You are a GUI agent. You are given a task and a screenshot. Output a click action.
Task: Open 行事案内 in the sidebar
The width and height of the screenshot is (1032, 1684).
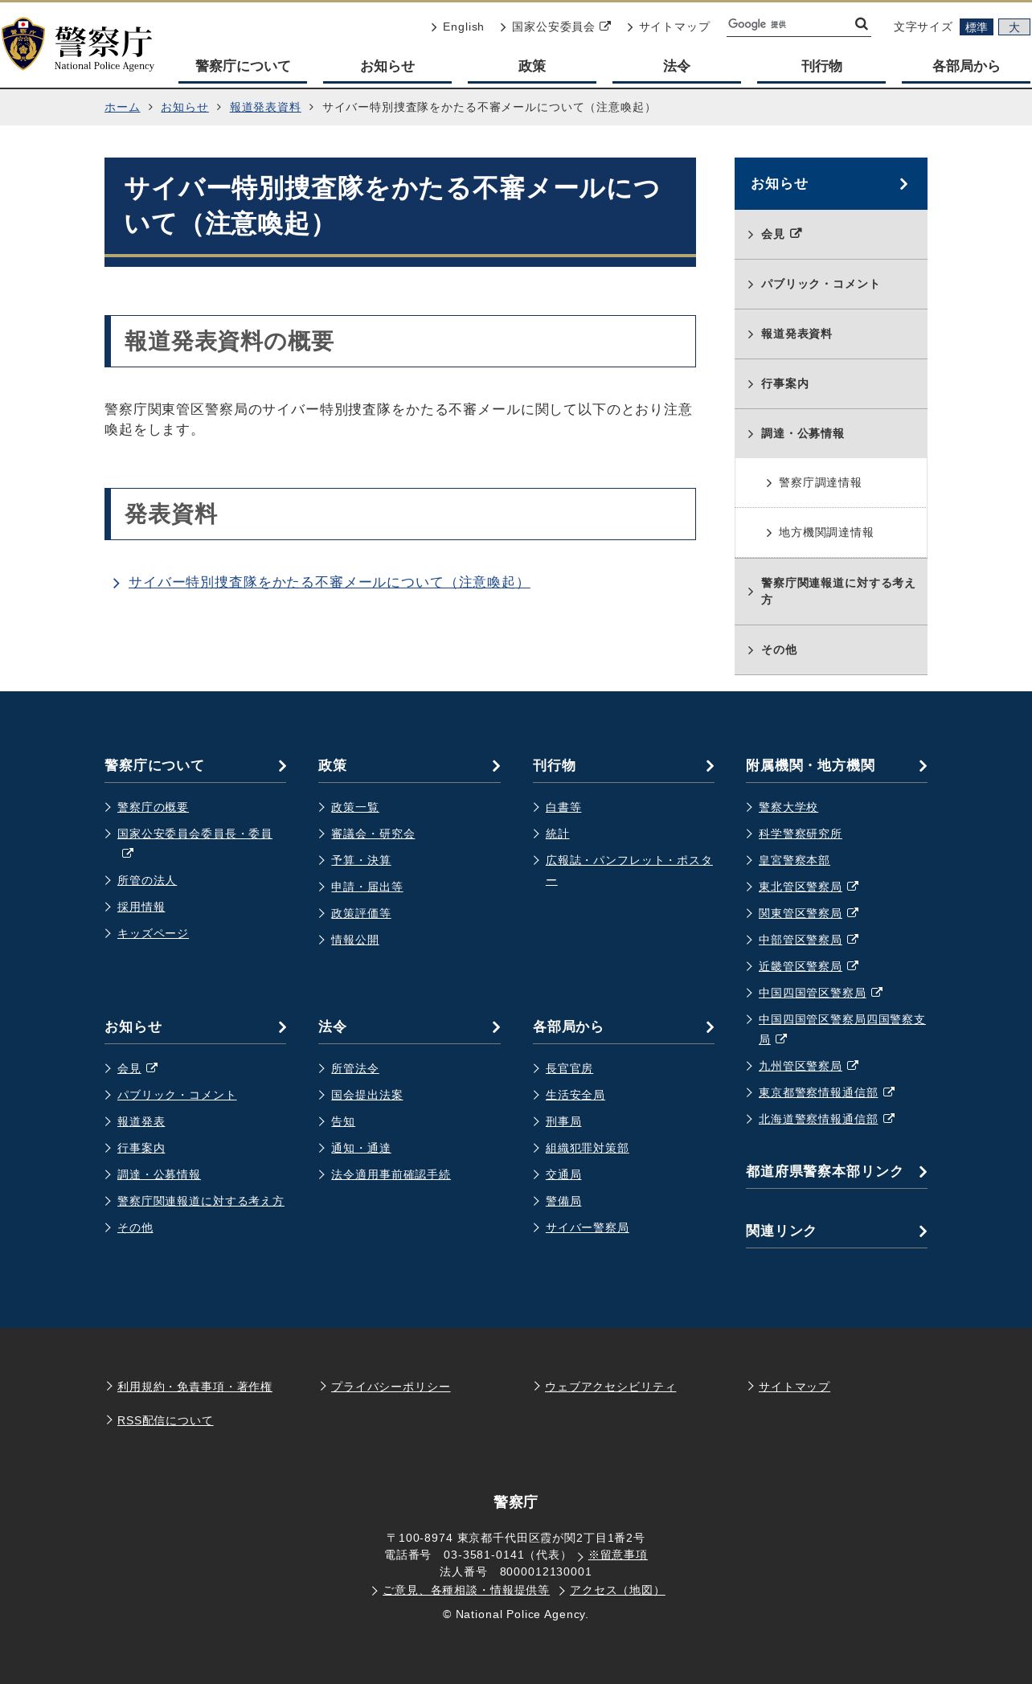831,384
